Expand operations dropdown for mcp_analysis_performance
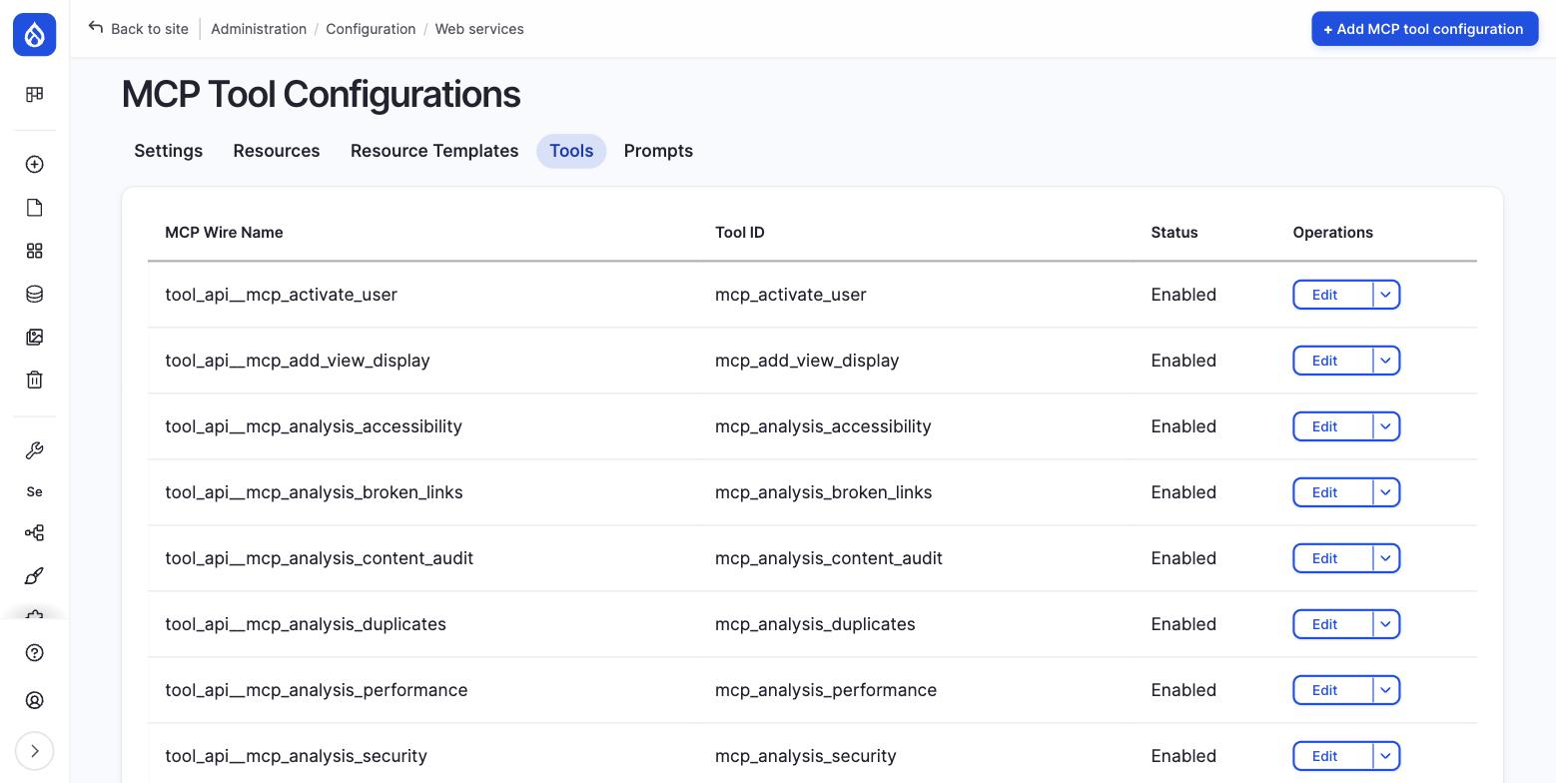Viewport: 1556px width, 783px height. point(1386,690)
